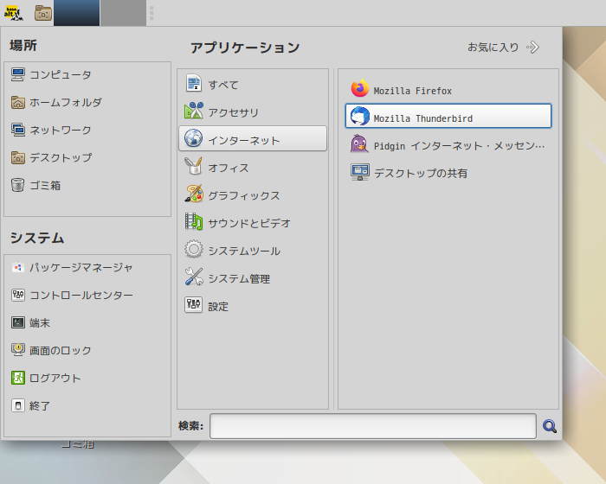Focus the 検索 search input field
Viewport: 606px width, 484px height.
[373, 426]
